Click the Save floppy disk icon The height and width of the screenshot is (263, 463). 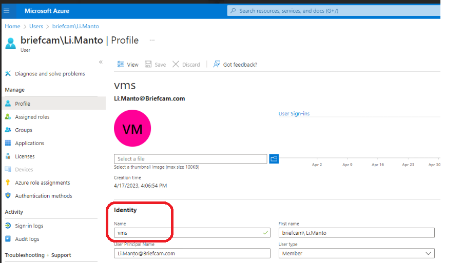[148, 64]
